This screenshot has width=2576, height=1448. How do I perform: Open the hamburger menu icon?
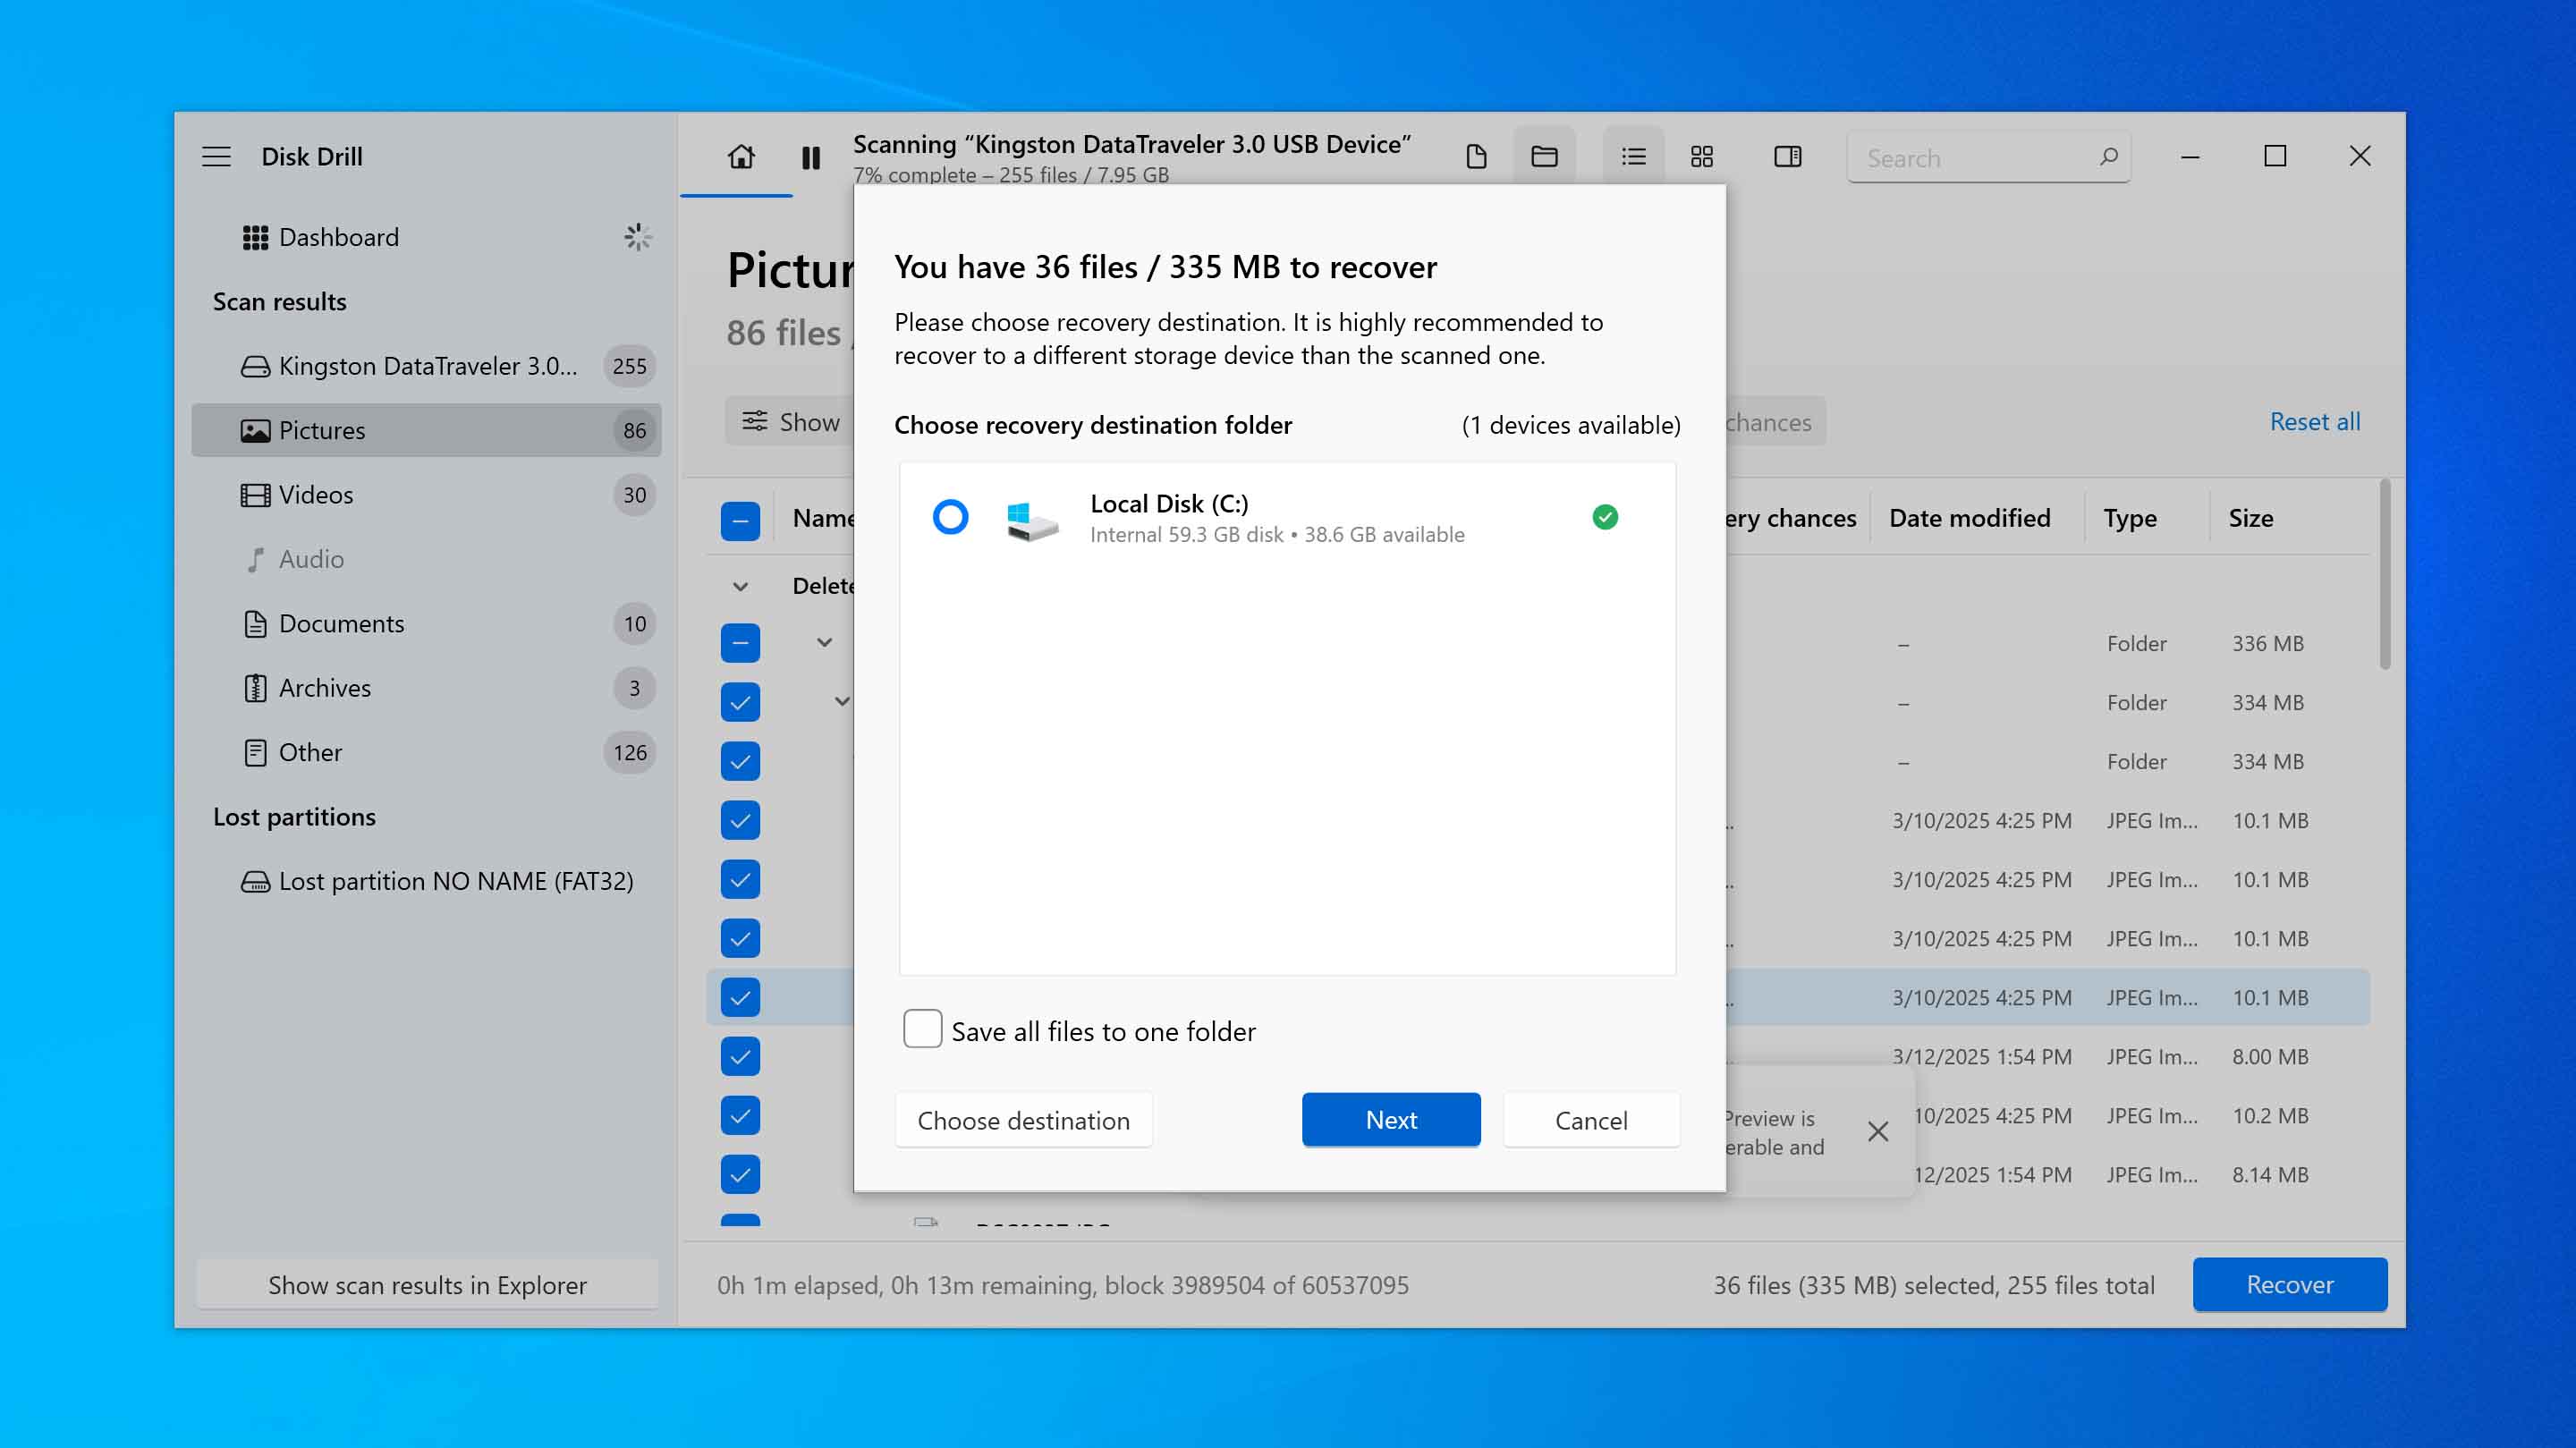(x=216, y=157)
